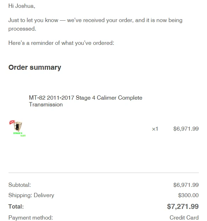207x221 pixels.
Task: Click the Hi Joshua greeting text
Action: click(22, 6)
